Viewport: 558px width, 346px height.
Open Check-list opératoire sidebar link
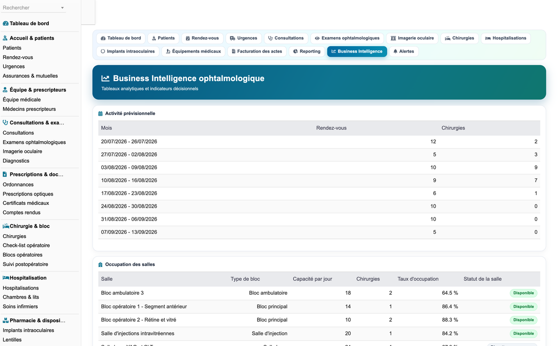click(x=26, y=245)
